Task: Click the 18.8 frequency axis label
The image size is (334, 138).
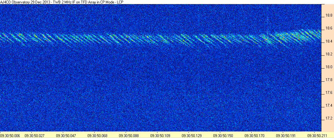Action: point(328,15)
